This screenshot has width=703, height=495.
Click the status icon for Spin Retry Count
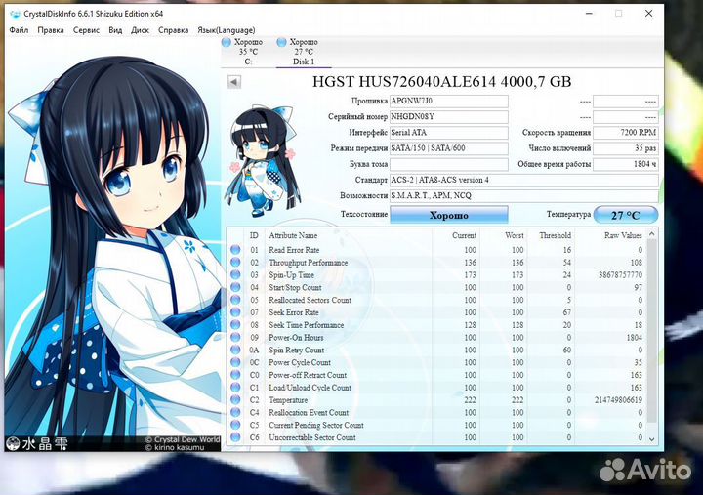[x=235, y=351]
